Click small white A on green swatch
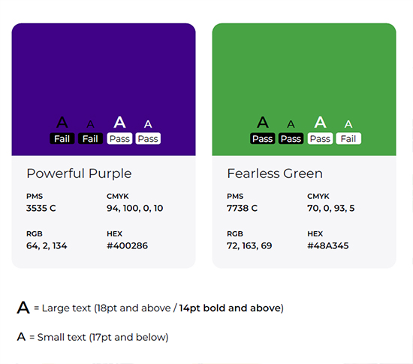This screenshot has width=413, height=364. [348, 125]
